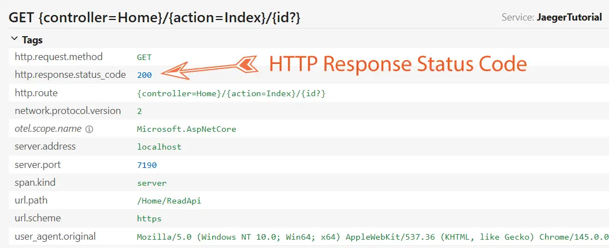Click the server.port tag key
Image resolution: width=609 pixels, height=248 pixels.
coord(38,165)
